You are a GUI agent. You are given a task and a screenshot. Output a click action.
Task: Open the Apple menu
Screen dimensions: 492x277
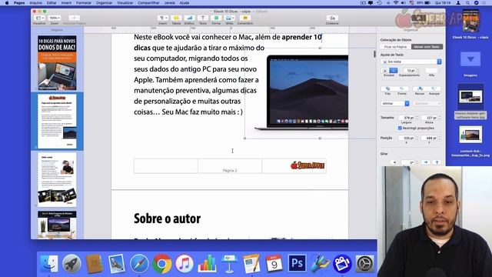(7, 3)
